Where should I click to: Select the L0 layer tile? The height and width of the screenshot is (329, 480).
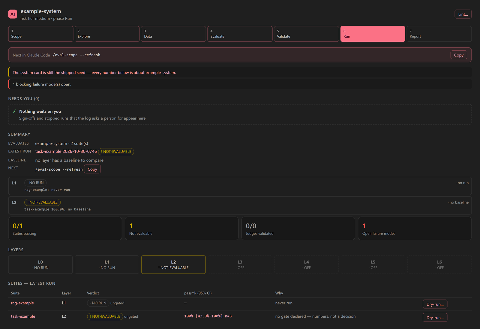point(40,265)
